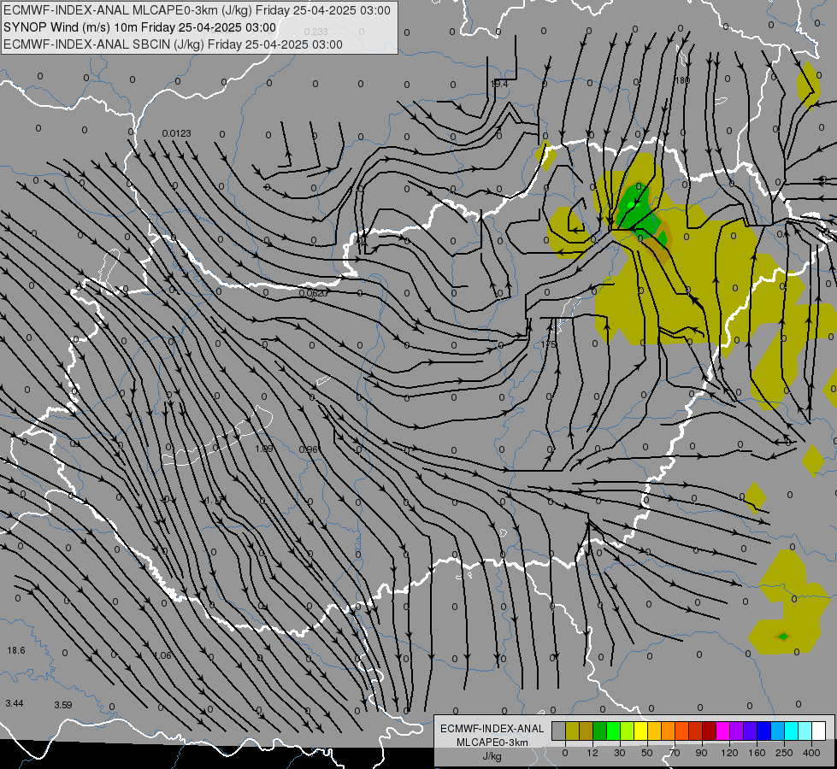
Task: Click the legend tick label 400
Action: point(811,753)
